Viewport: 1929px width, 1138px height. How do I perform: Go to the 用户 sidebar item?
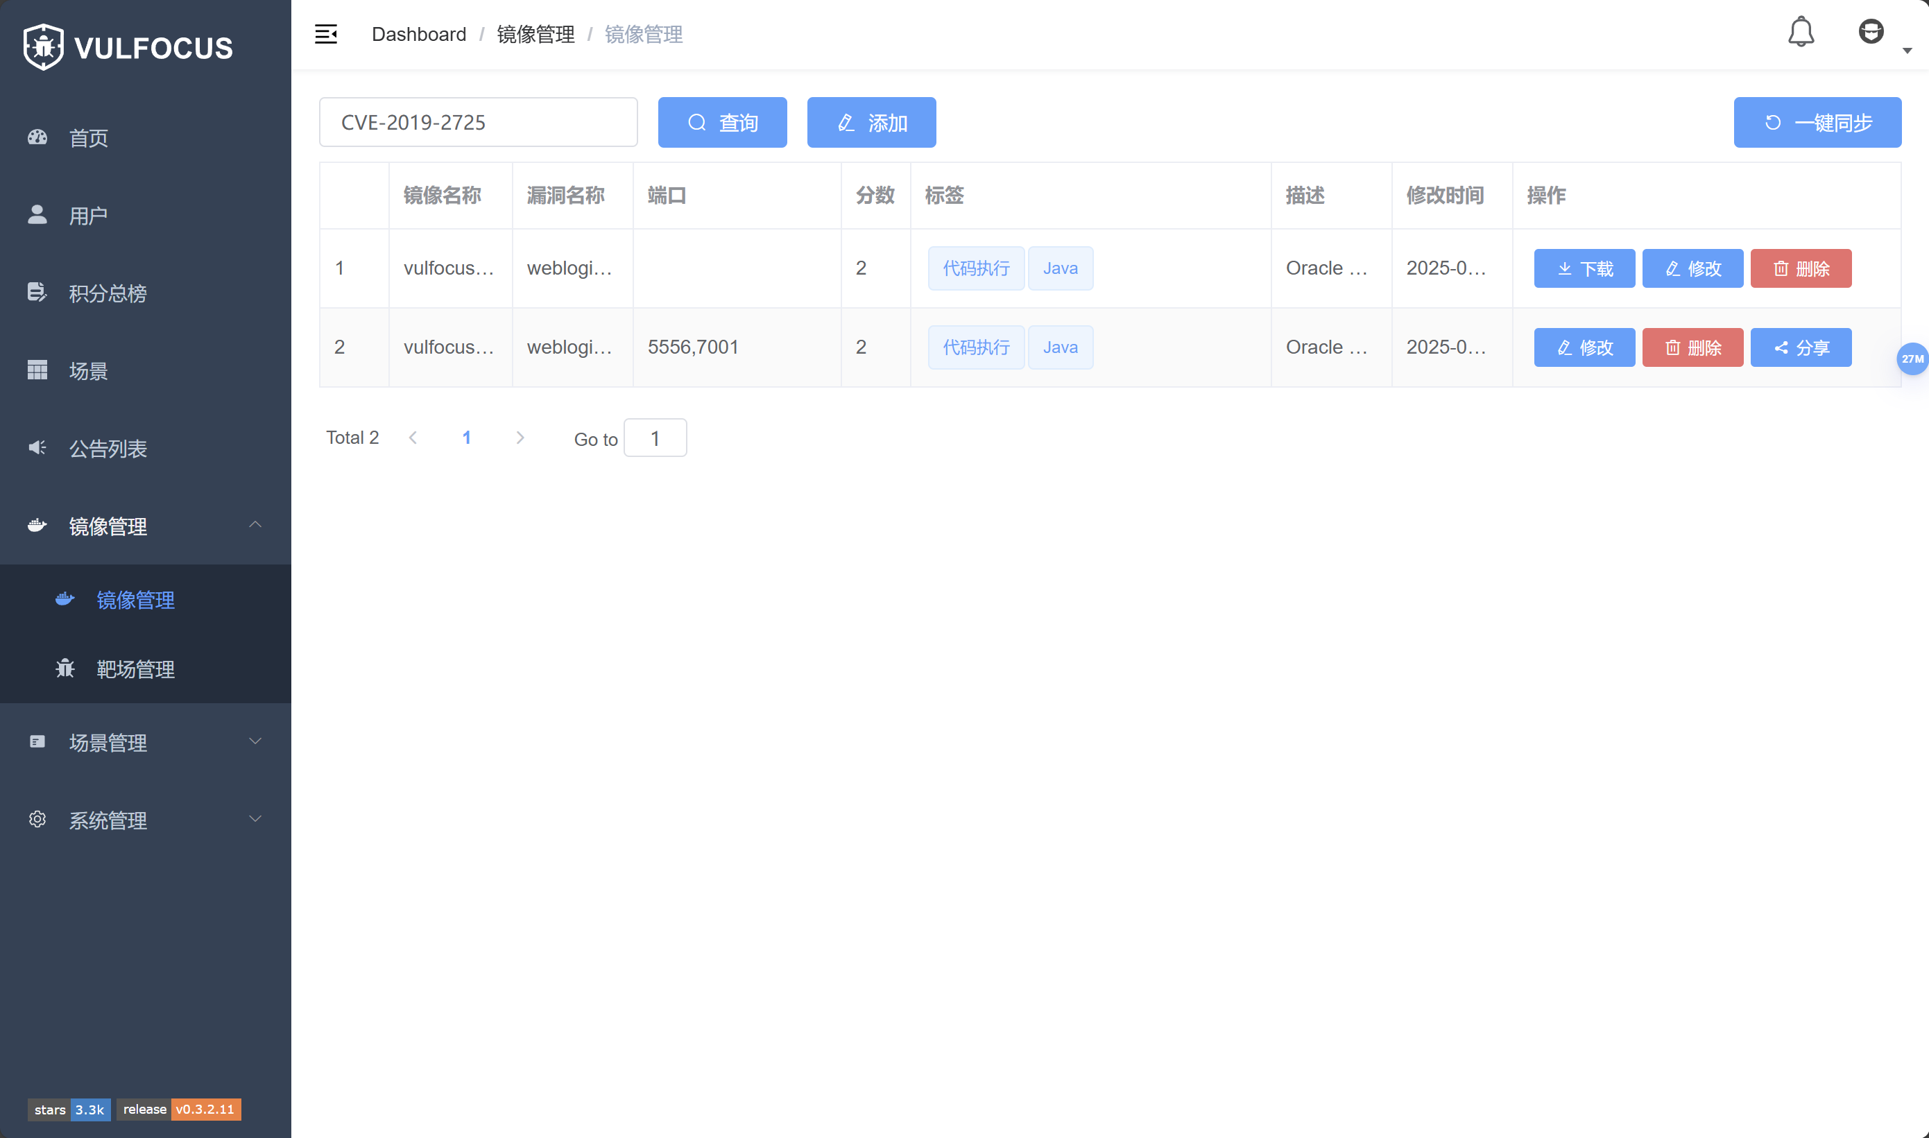click(x=88, y=216)
